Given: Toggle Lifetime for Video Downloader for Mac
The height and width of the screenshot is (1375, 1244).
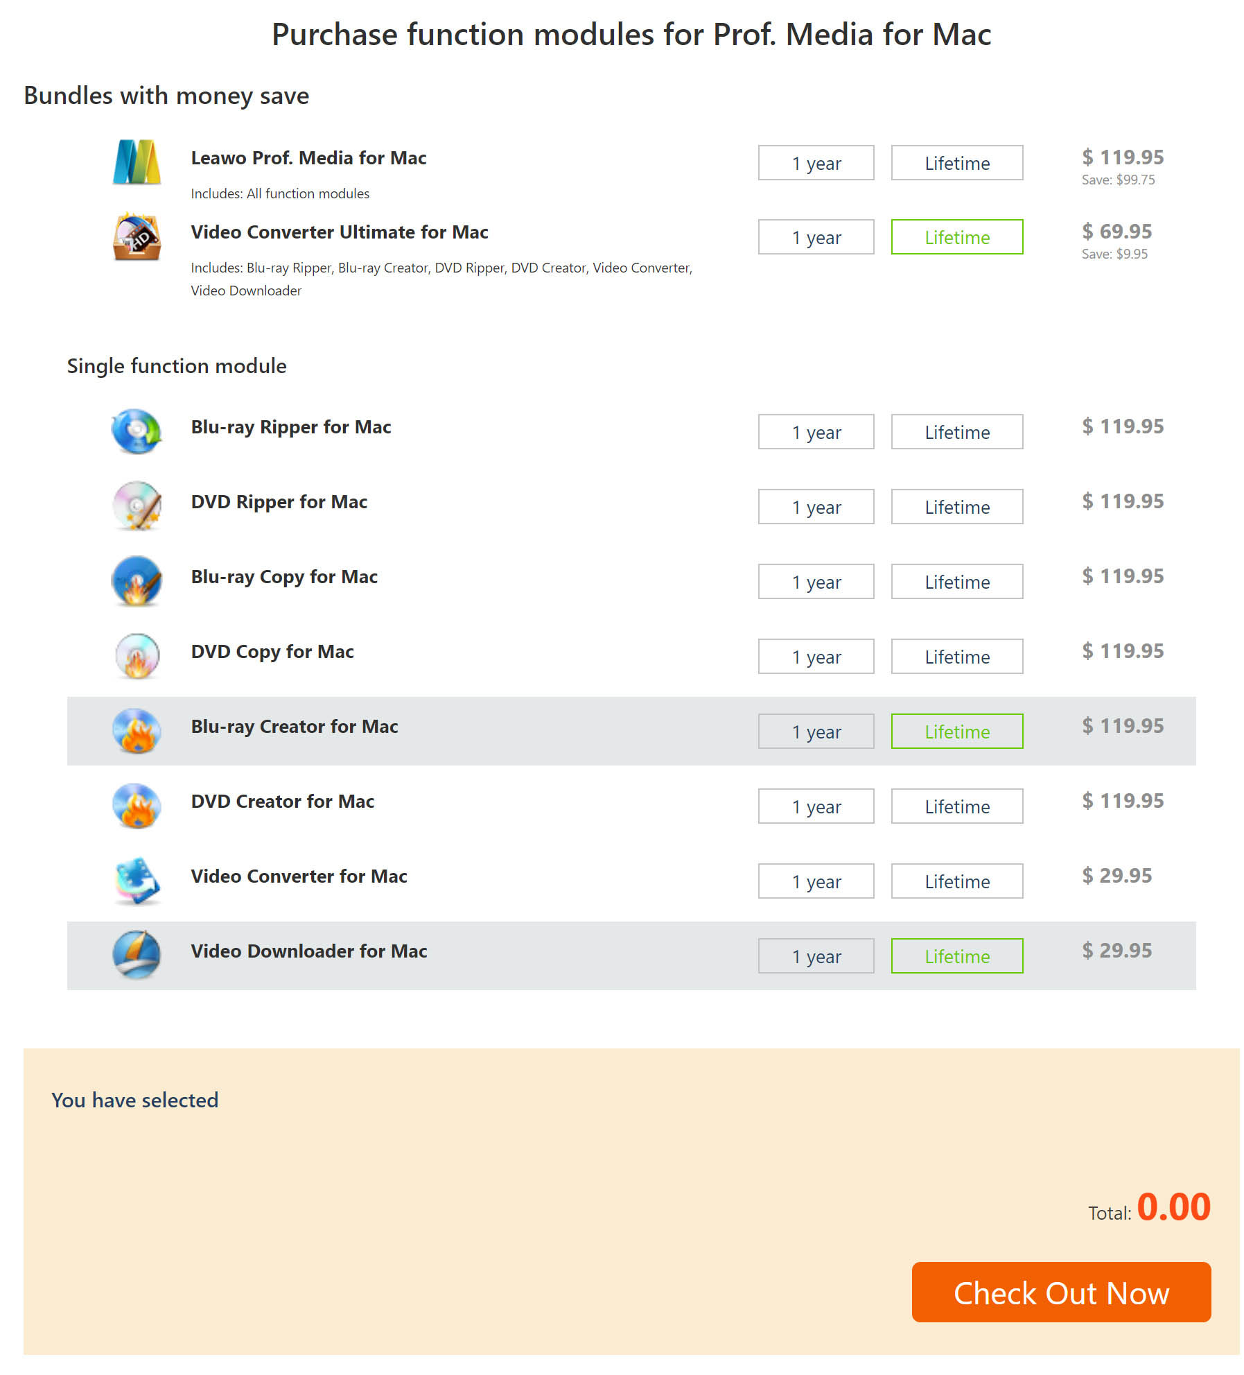Looking at the screenshot, I should pos(956,956).
